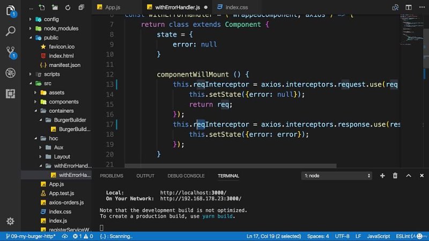Open the Extensions view in activity bar
The height and width of the screenshot is (241, 429).
point(10,94)
